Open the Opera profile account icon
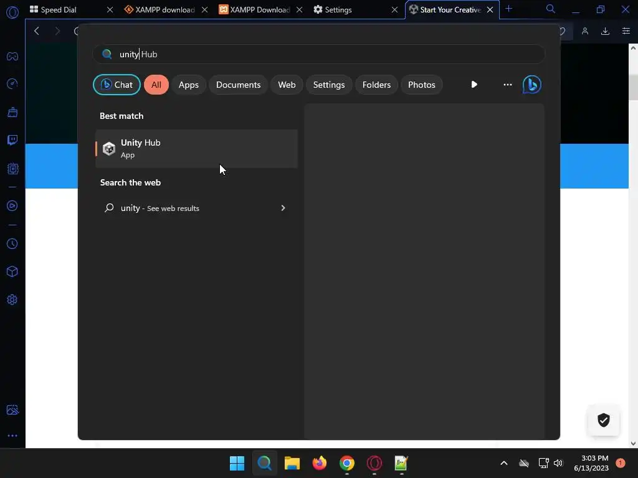 click(x=585, y=31)
